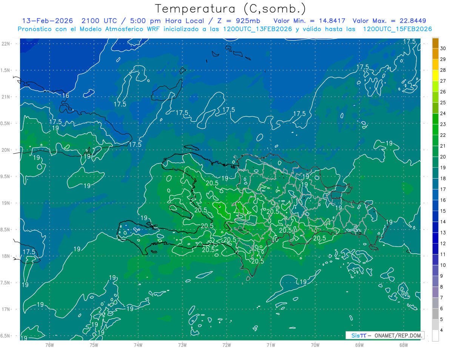Click the "75W" longitude label

[x=94, y=345]
